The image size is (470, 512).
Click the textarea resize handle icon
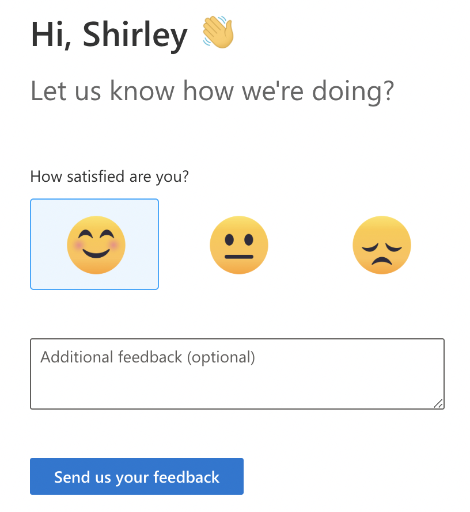[438, 403]
